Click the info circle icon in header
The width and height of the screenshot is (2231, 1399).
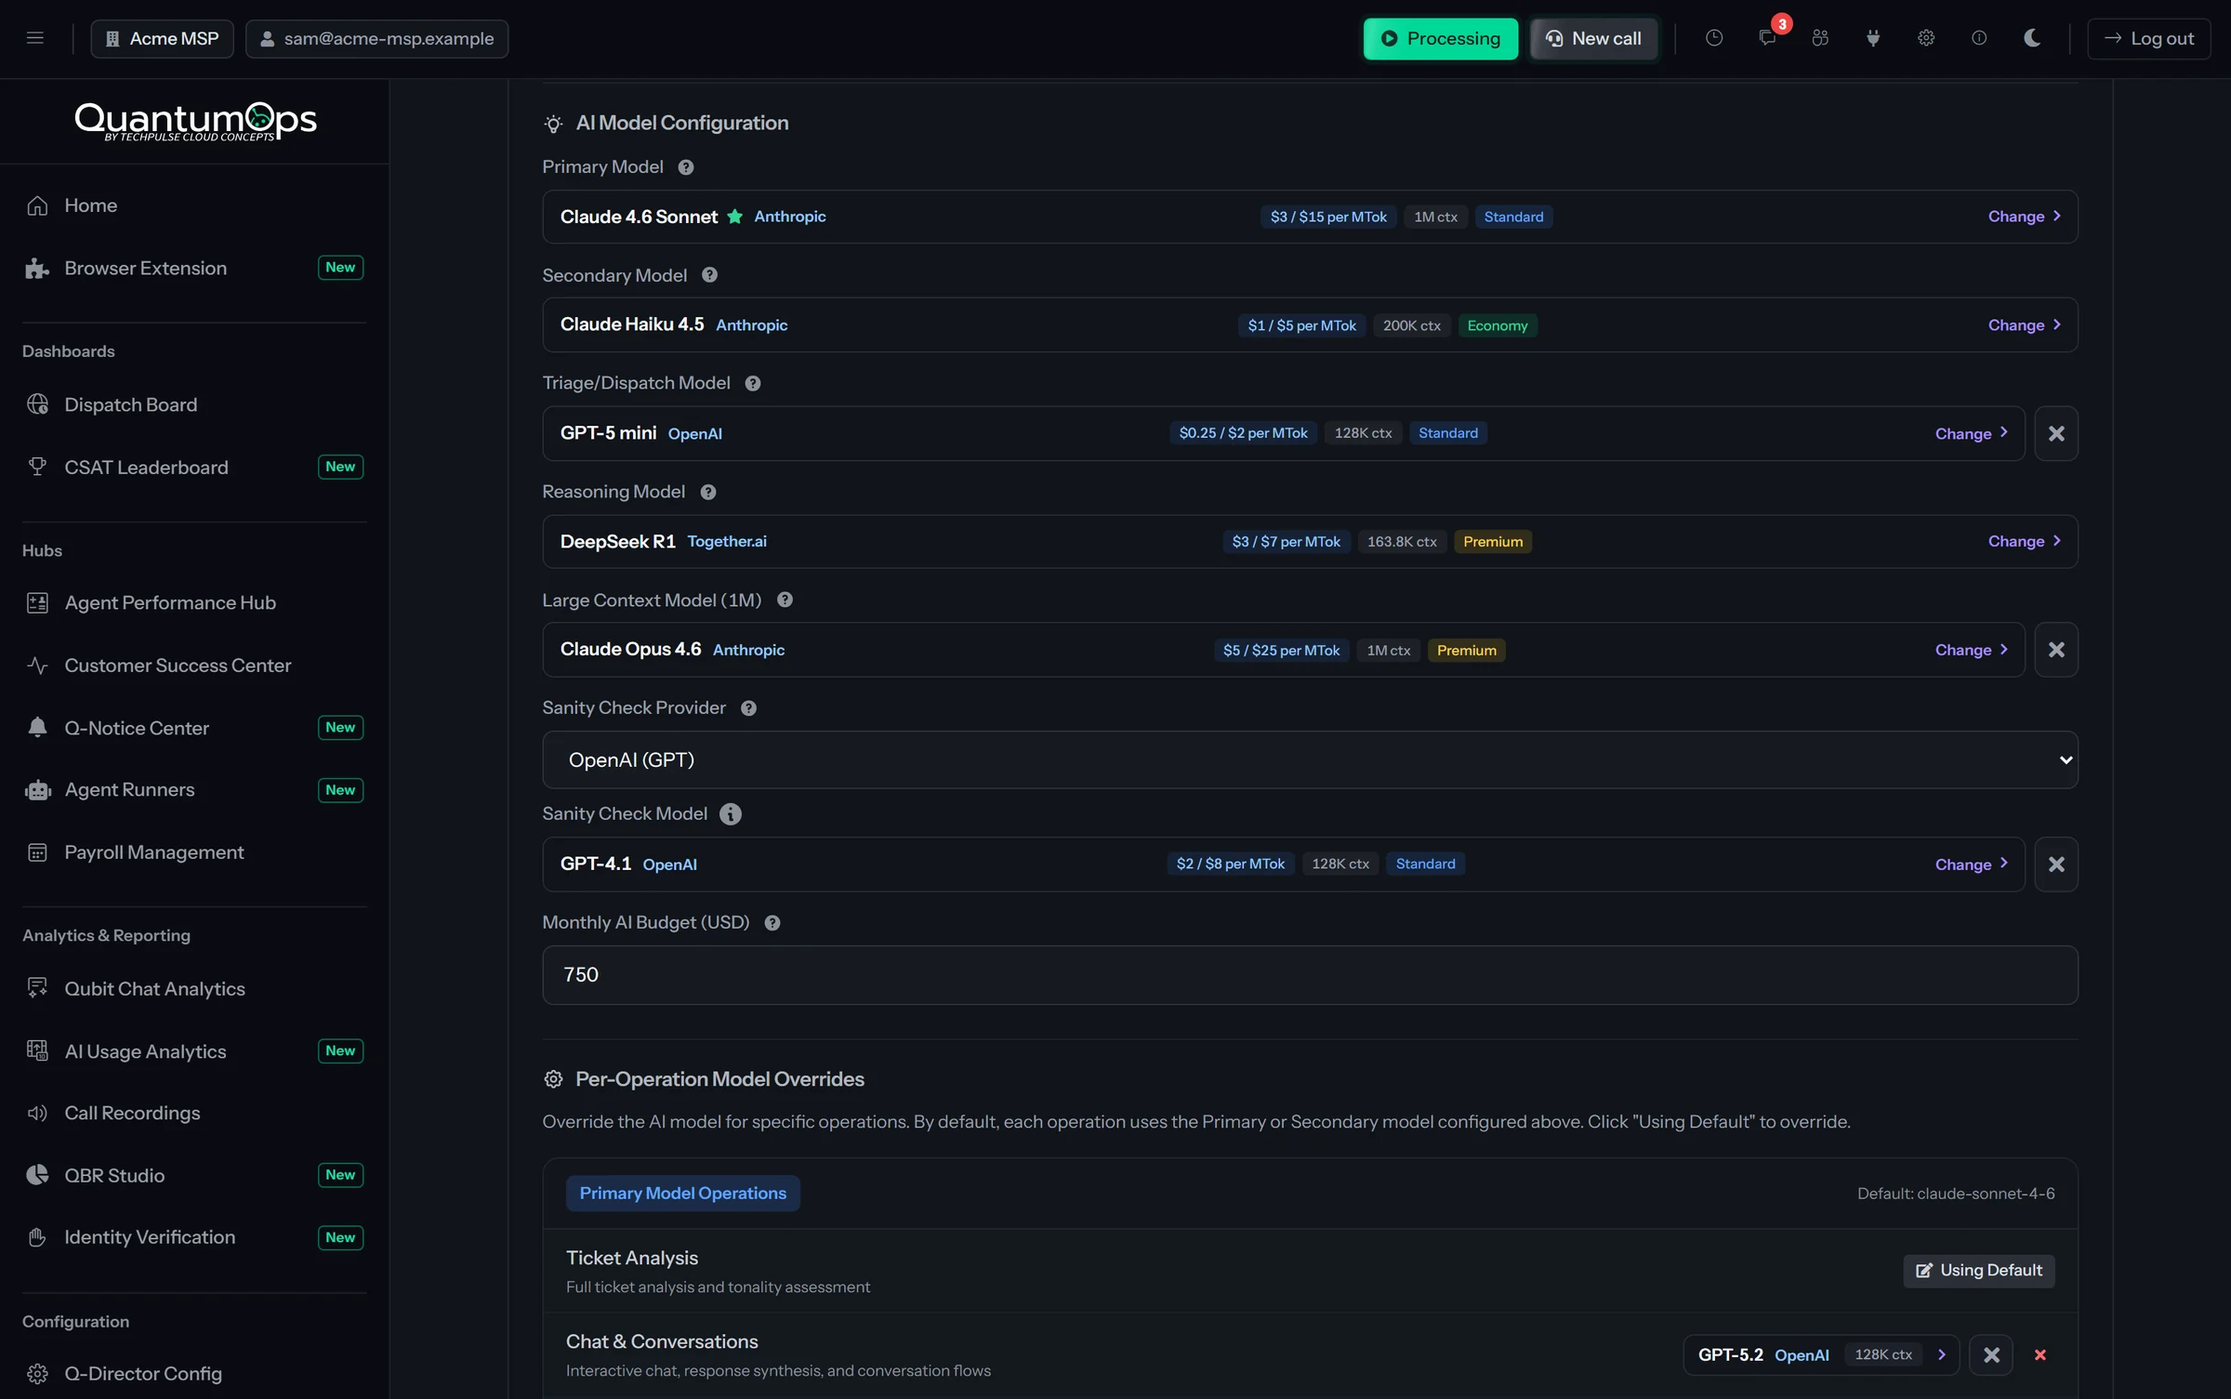pos(1979,38)
